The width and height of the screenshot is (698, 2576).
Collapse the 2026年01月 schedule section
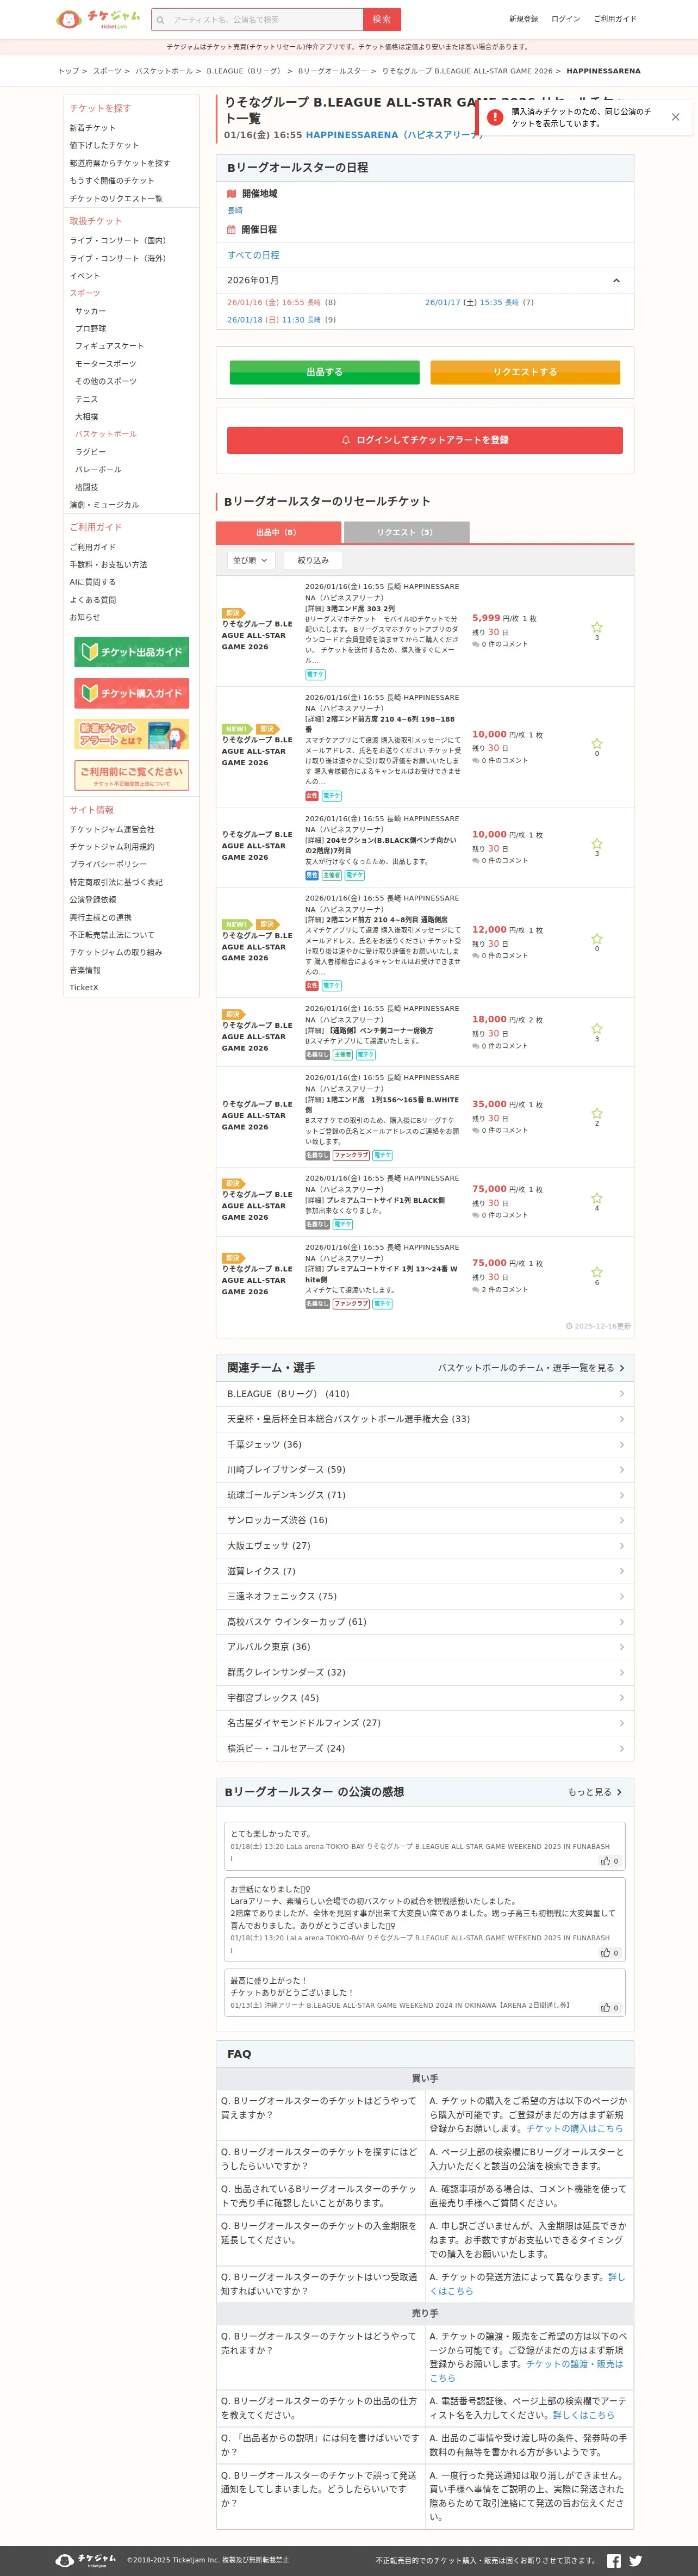point(616,281)
